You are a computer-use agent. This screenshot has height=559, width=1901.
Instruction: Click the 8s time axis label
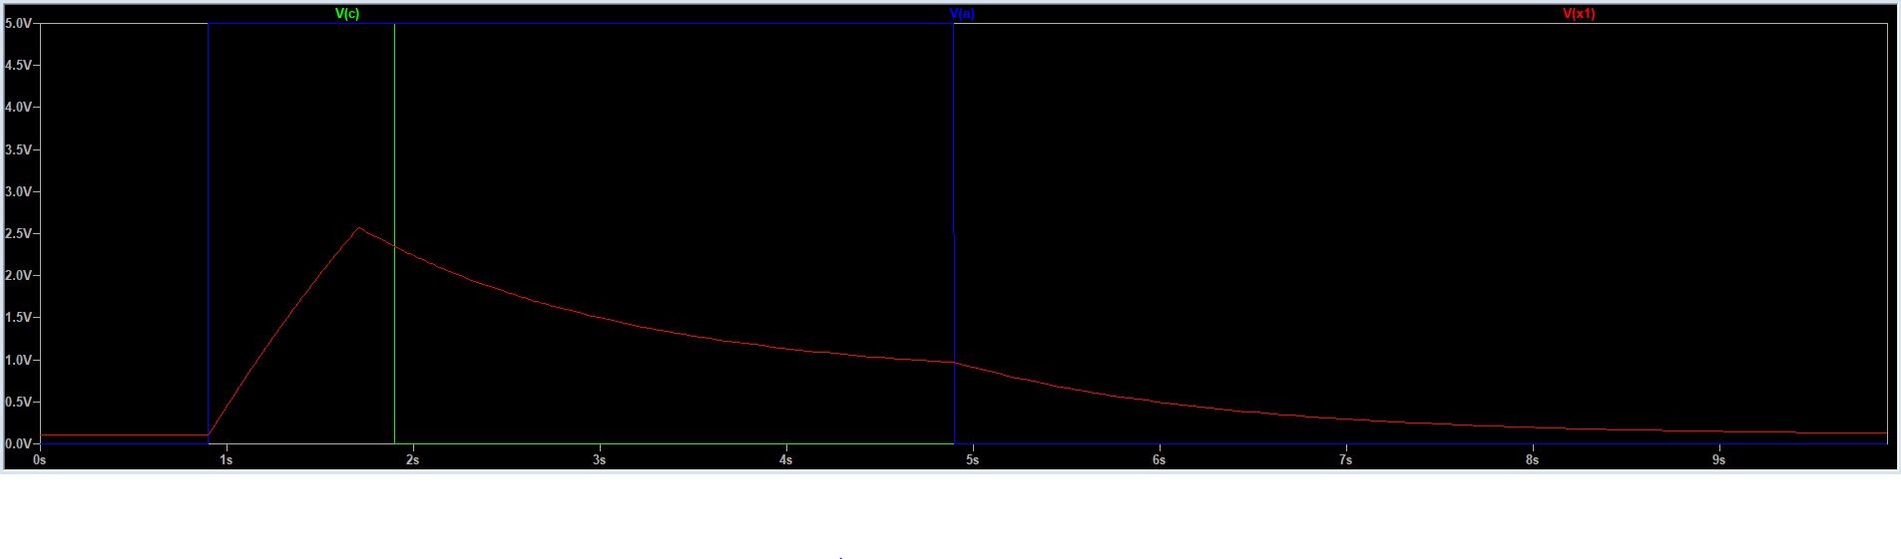click(x=1532, y=460)
